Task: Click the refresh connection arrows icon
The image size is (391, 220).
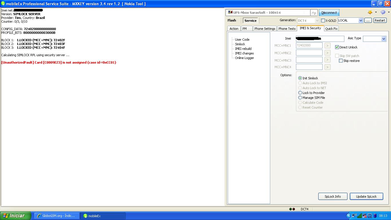Action: [x=314, y=13]
